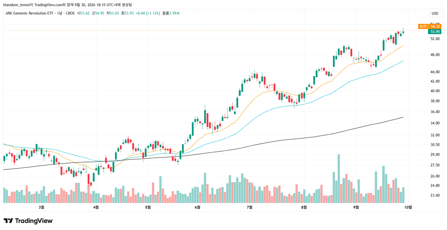447x230 pixels.
Task: Click the change value +0.60 (+1.12%)
Action: pos(148,13)
